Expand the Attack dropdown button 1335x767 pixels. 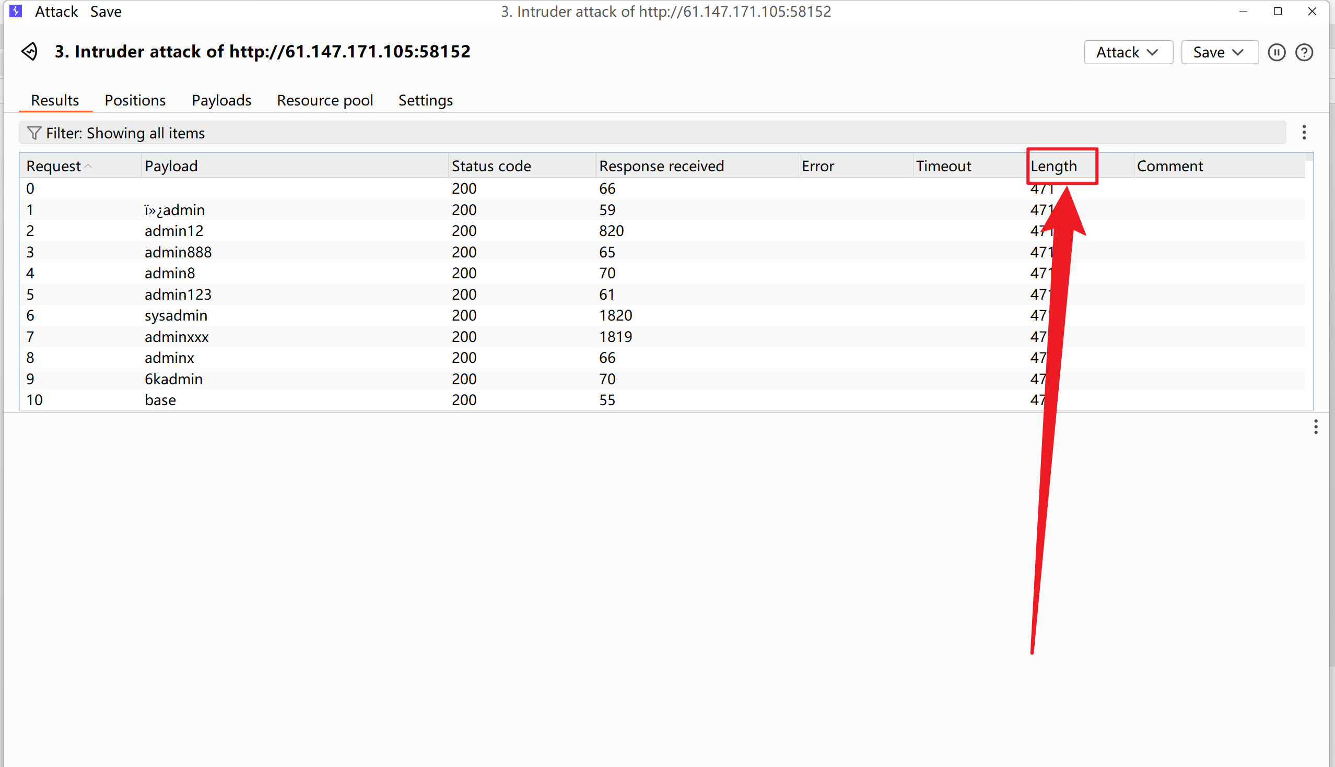[x=1128, y=52]
